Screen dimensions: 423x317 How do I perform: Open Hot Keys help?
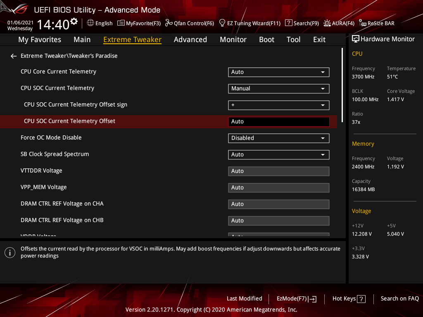tap(349, 299)
